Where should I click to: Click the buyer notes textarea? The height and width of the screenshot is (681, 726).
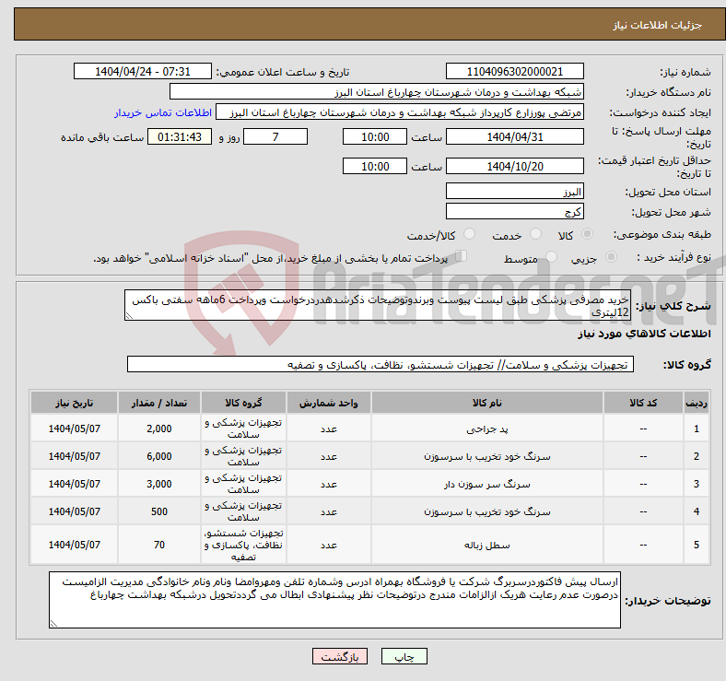coord(334,600)
